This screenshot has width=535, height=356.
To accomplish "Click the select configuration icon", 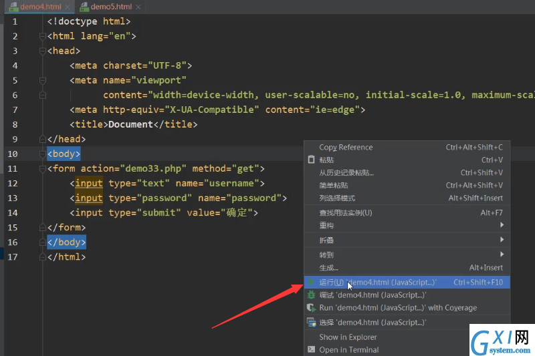I will click(312, 323).
